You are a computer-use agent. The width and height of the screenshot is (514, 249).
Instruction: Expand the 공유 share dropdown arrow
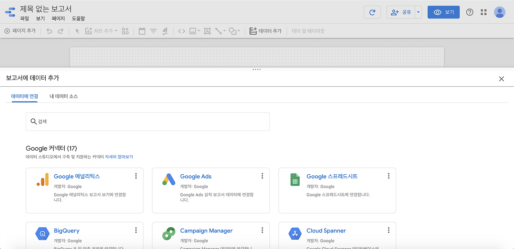click(418, 12)
